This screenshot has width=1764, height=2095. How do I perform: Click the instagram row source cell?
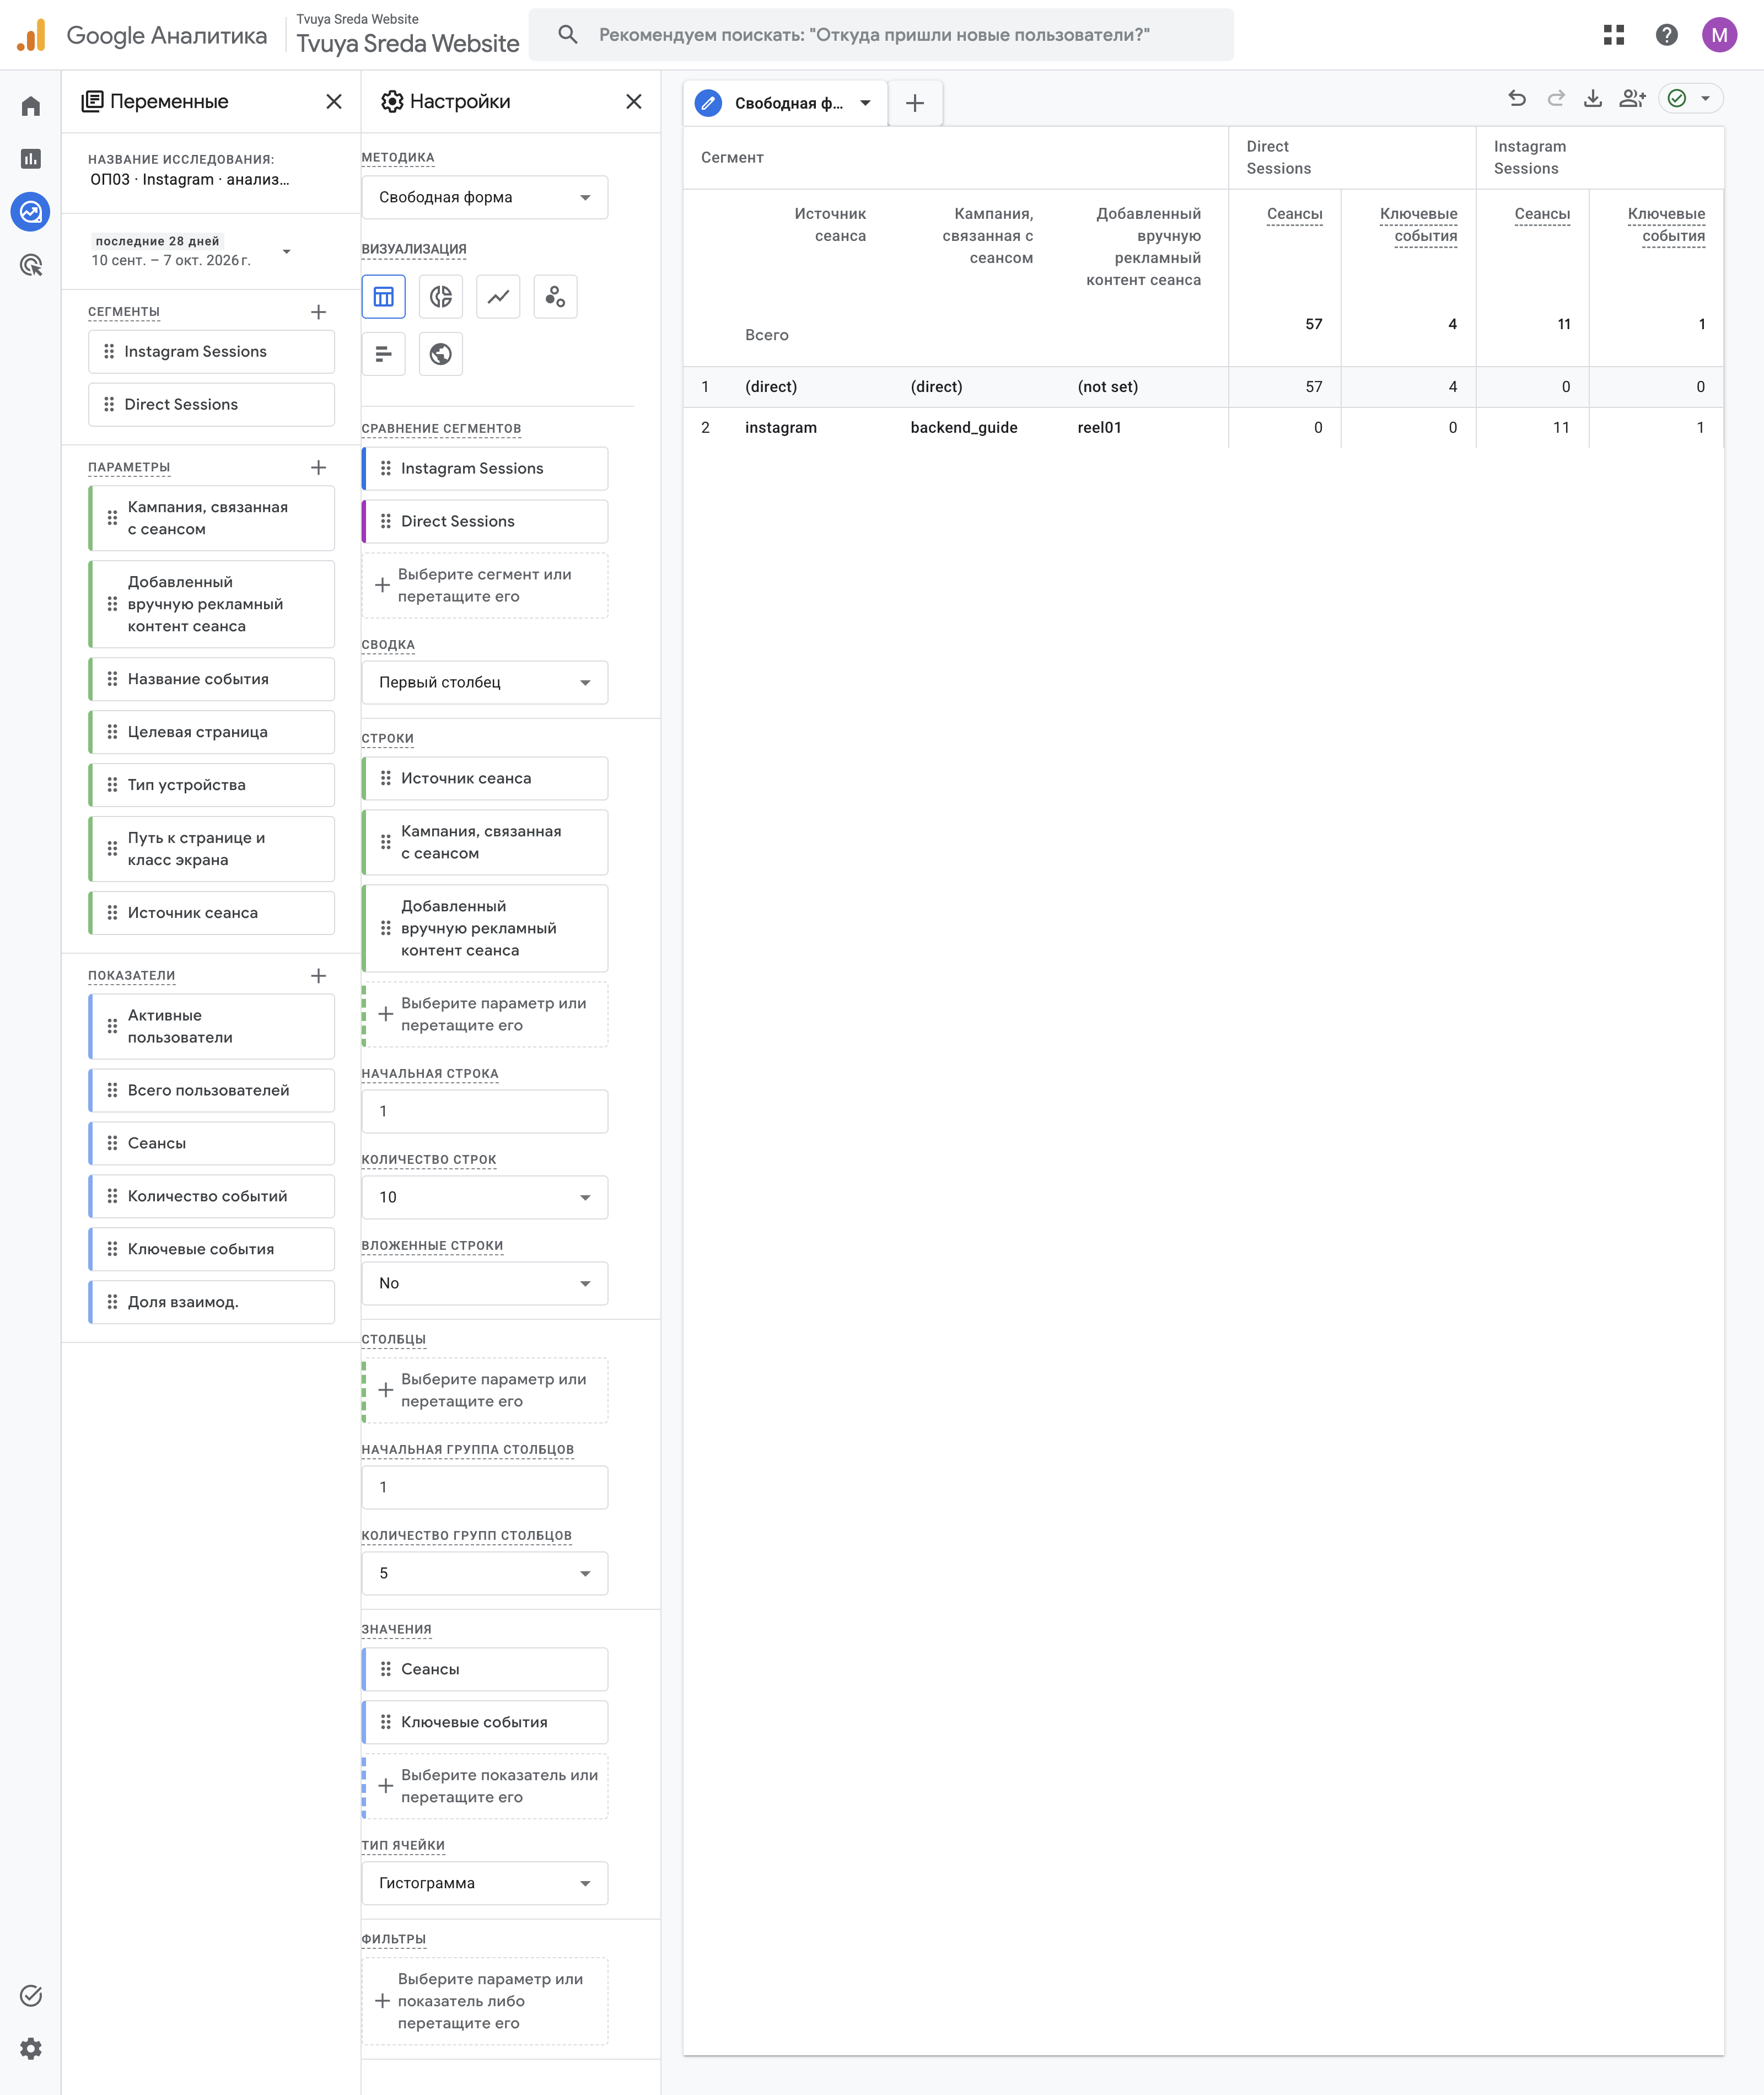click(x=780, y=428)
